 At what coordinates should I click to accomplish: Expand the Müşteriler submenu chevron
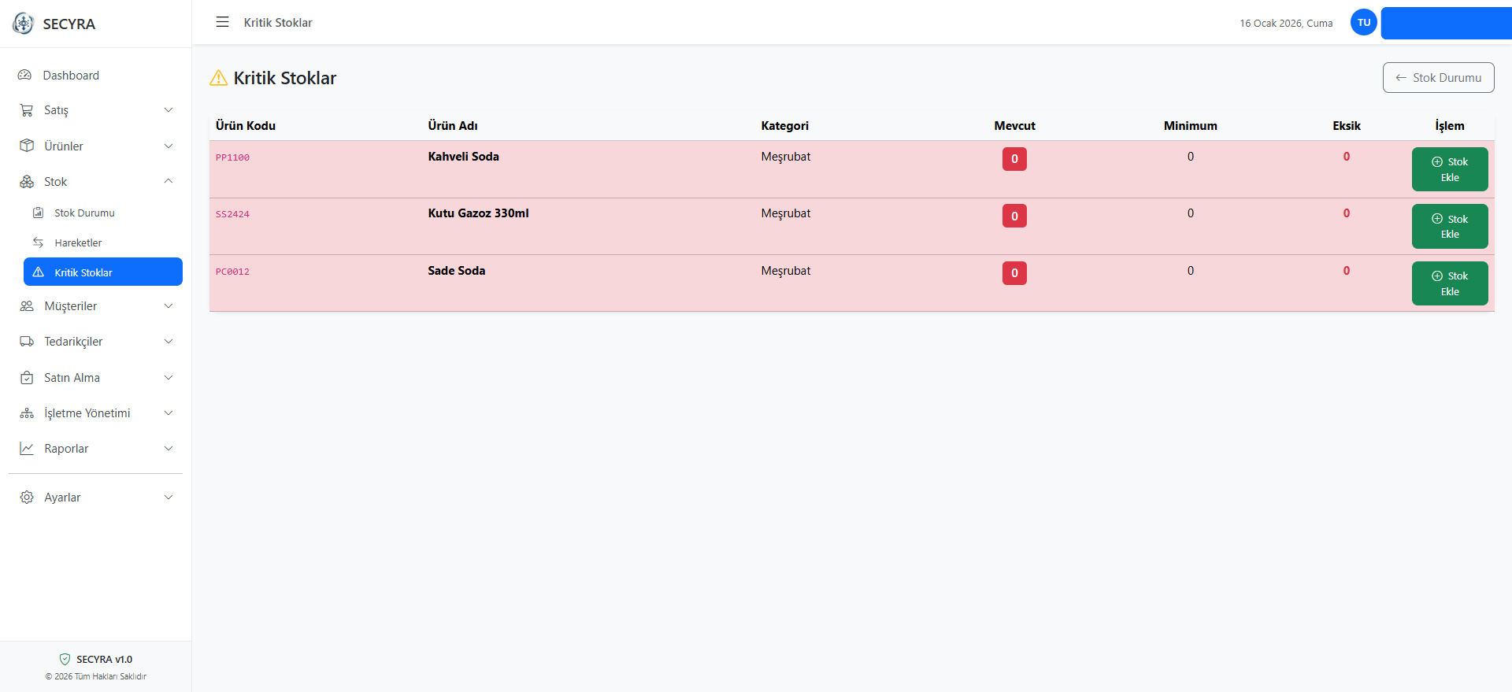[x=168, y=306]
